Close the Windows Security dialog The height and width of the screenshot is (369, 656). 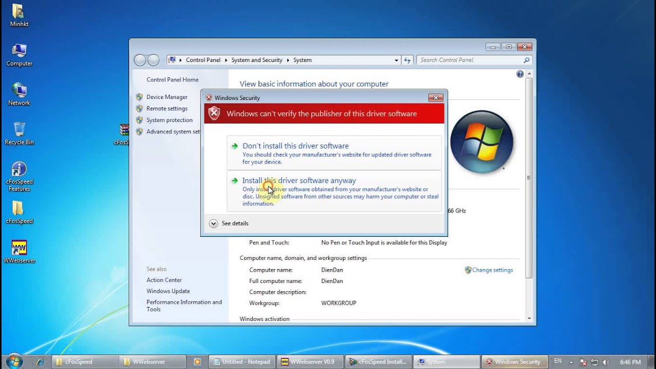tap(436, 98)
